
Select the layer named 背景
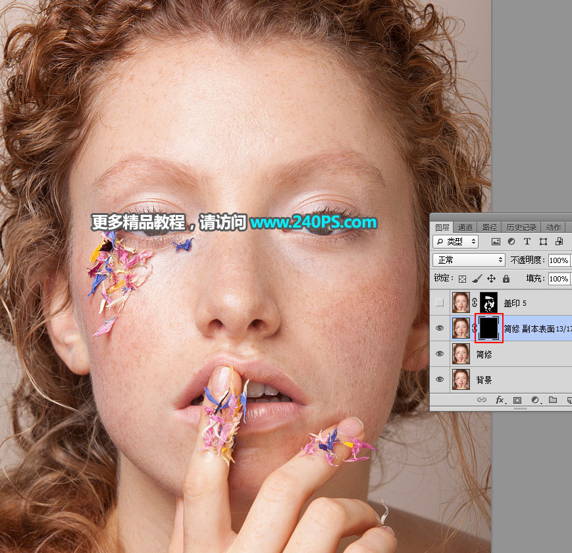(484, 380)
